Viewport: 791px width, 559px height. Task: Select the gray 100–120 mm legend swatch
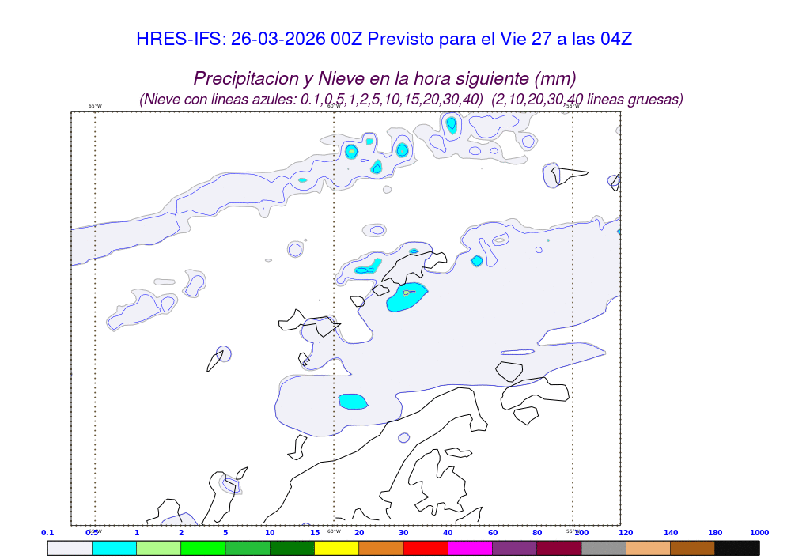click(604, 547)
